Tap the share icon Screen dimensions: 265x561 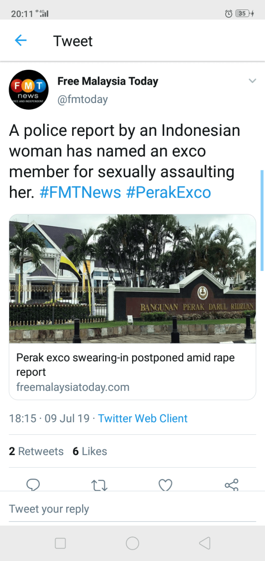231,485
